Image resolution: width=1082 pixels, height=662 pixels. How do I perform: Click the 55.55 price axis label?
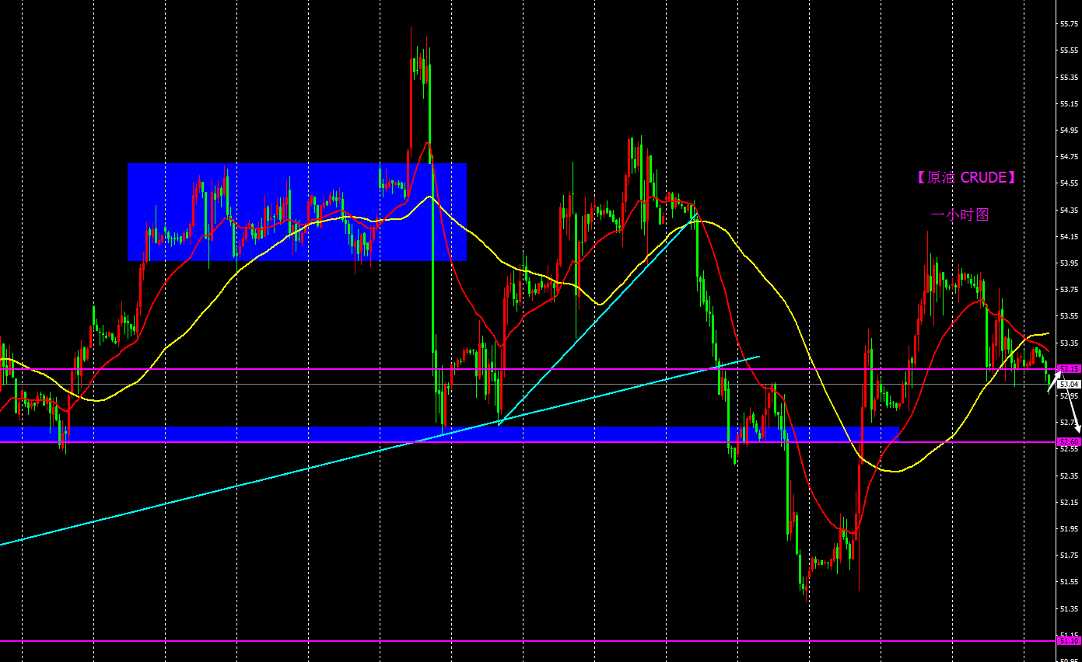pyautogui.click(x=1069, y=51)
